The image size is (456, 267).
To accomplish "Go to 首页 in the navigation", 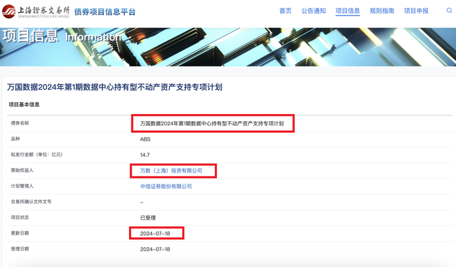I will pos(285,11).
